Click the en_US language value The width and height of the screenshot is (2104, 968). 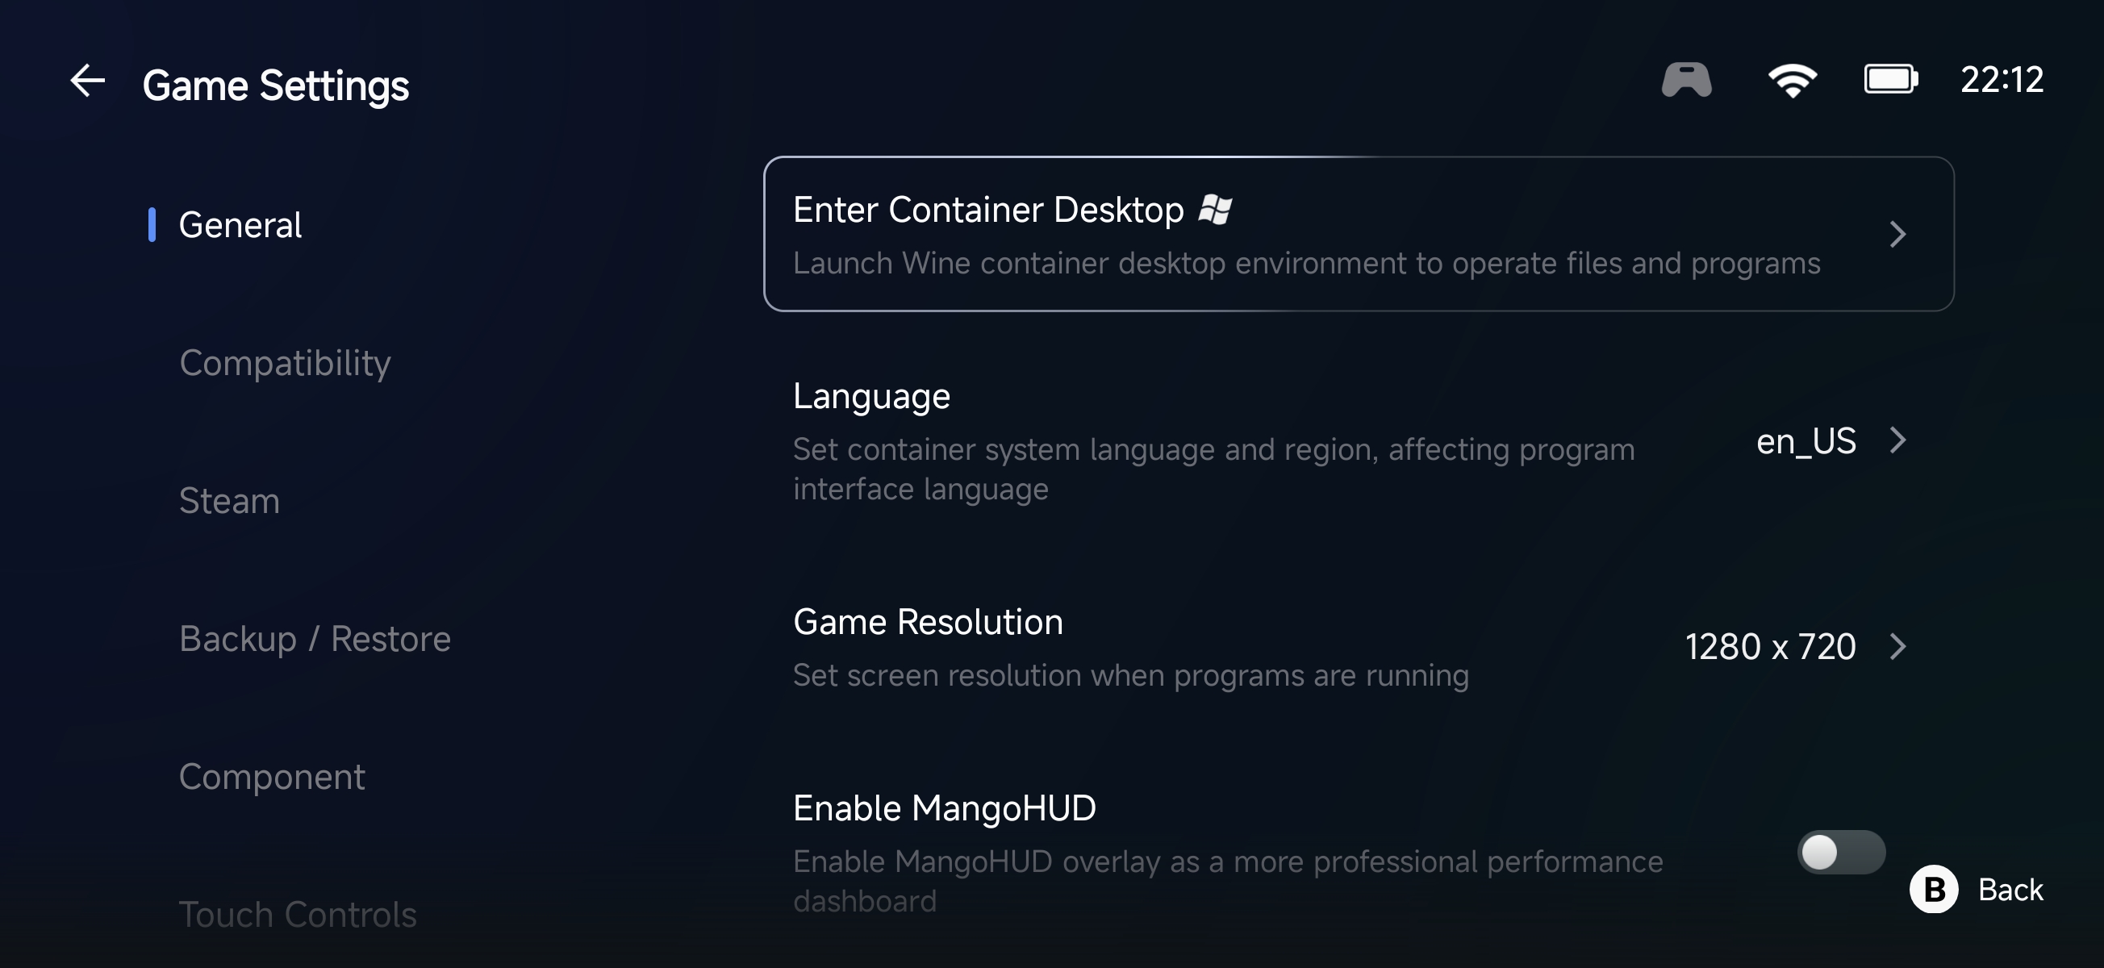coord(1806,441)
